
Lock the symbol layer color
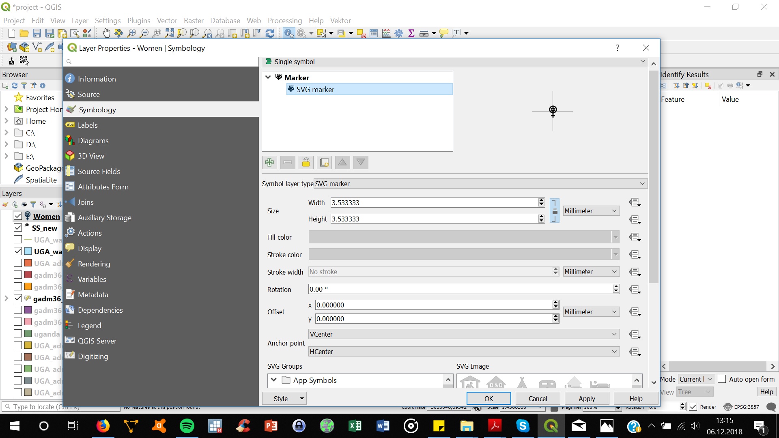pos(306,163)
